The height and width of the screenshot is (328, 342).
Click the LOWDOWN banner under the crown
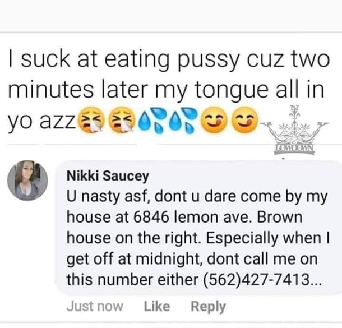tap(294, 149)
